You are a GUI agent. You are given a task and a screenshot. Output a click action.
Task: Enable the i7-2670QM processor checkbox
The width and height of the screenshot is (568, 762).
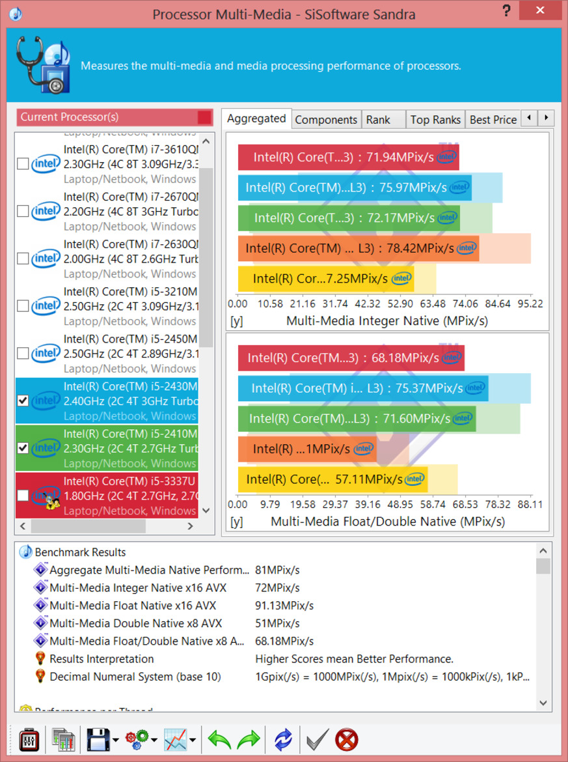tap(23, 211)
